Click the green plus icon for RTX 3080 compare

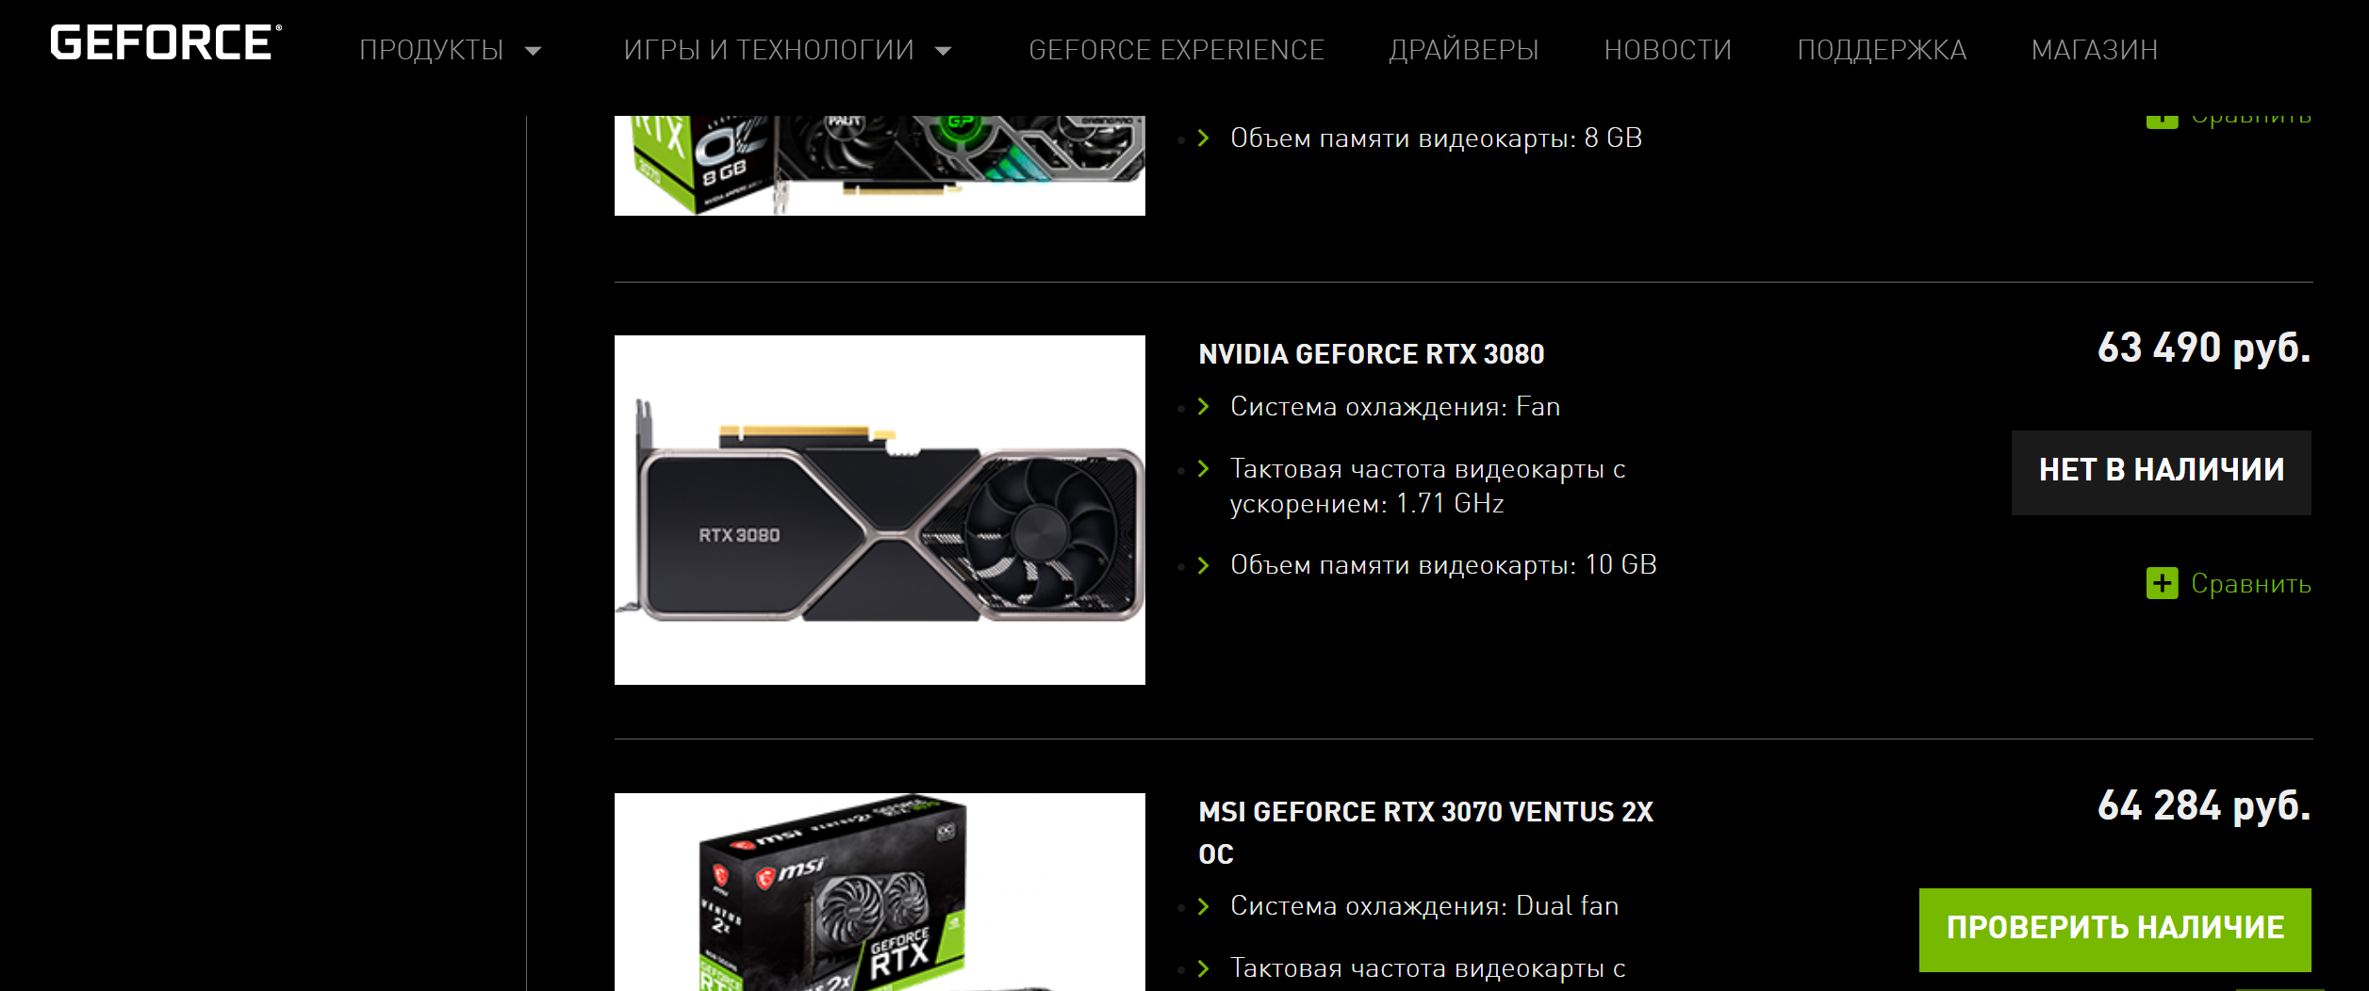coord(2162,584)
